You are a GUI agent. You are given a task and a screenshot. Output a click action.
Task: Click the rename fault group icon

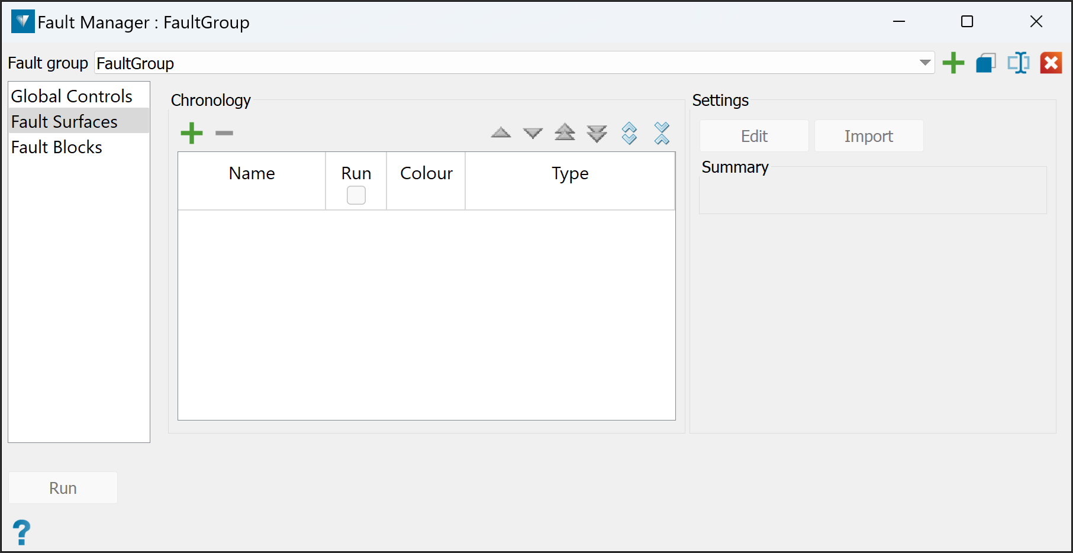pyautogui.click(x=1019, y=63)
